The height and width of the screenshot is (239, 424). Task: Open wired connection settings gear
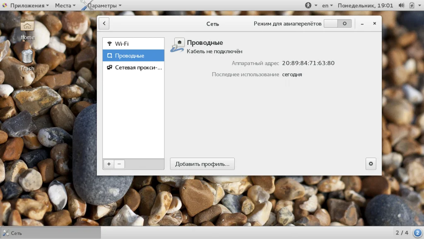pyautogui.click(x=371, y=163)
